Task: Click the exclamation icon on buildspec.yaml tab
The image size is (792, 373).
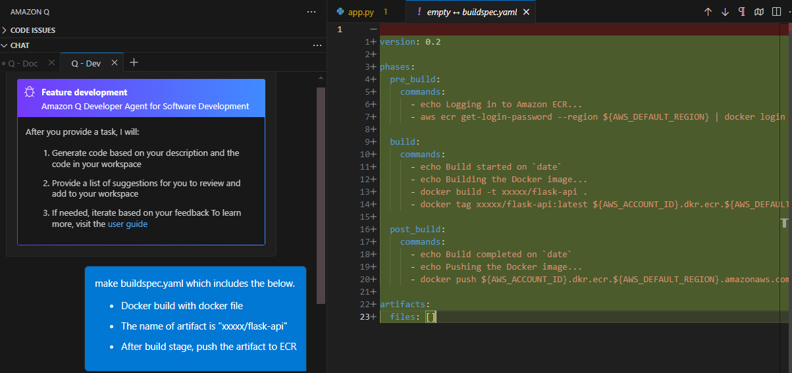Action: (419, 12)
